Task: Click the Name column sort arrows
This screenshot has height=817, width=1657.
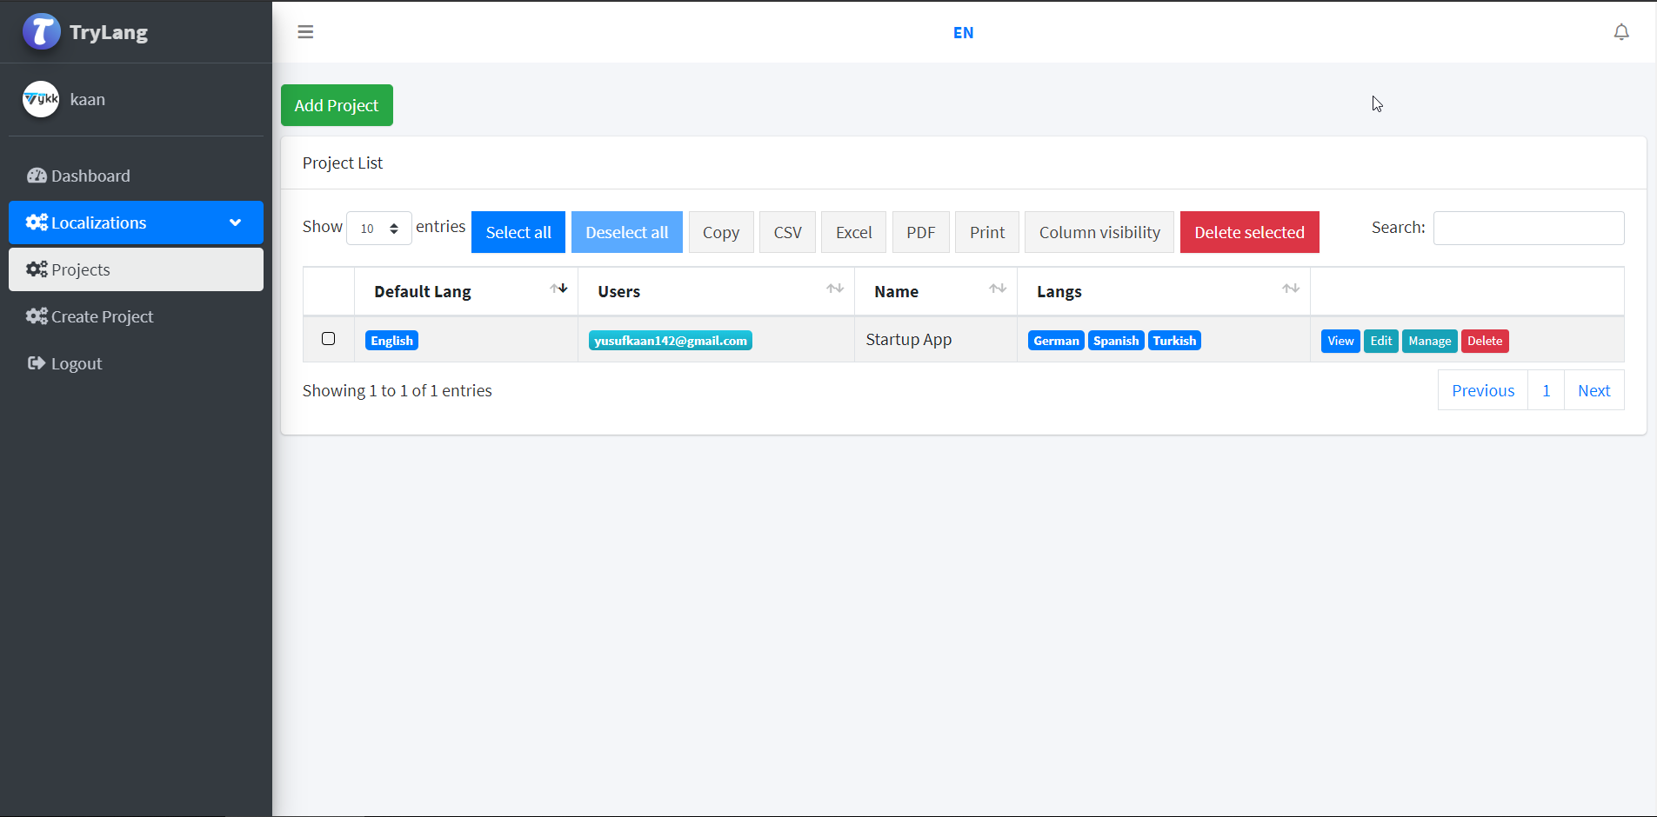Action: click(998, 289)
